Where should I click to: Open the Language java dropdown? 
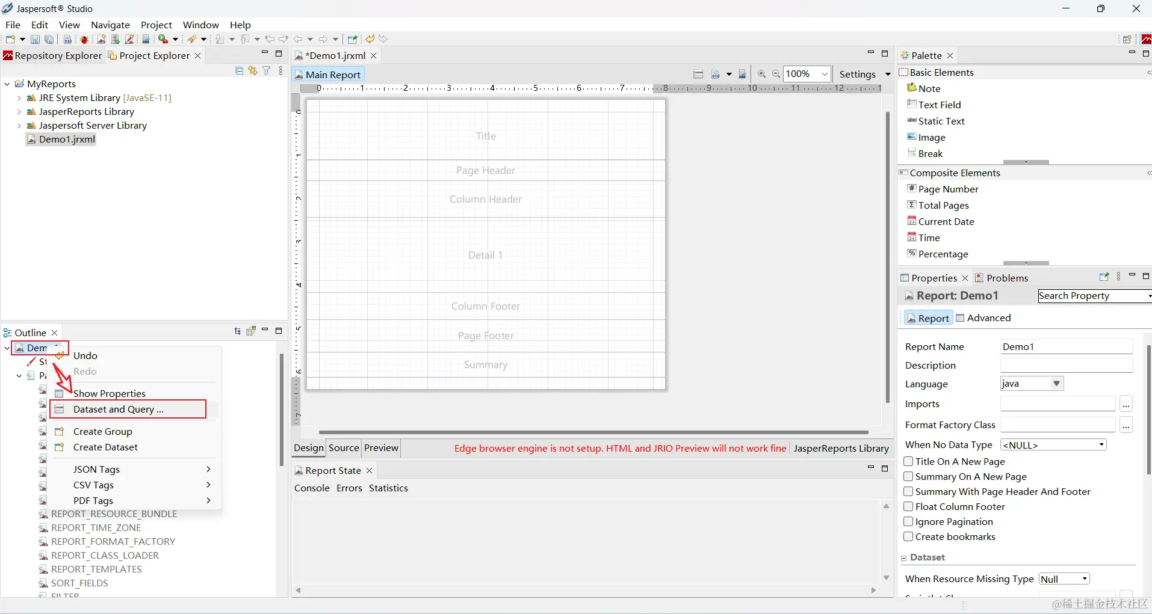tap(1032, 384)
